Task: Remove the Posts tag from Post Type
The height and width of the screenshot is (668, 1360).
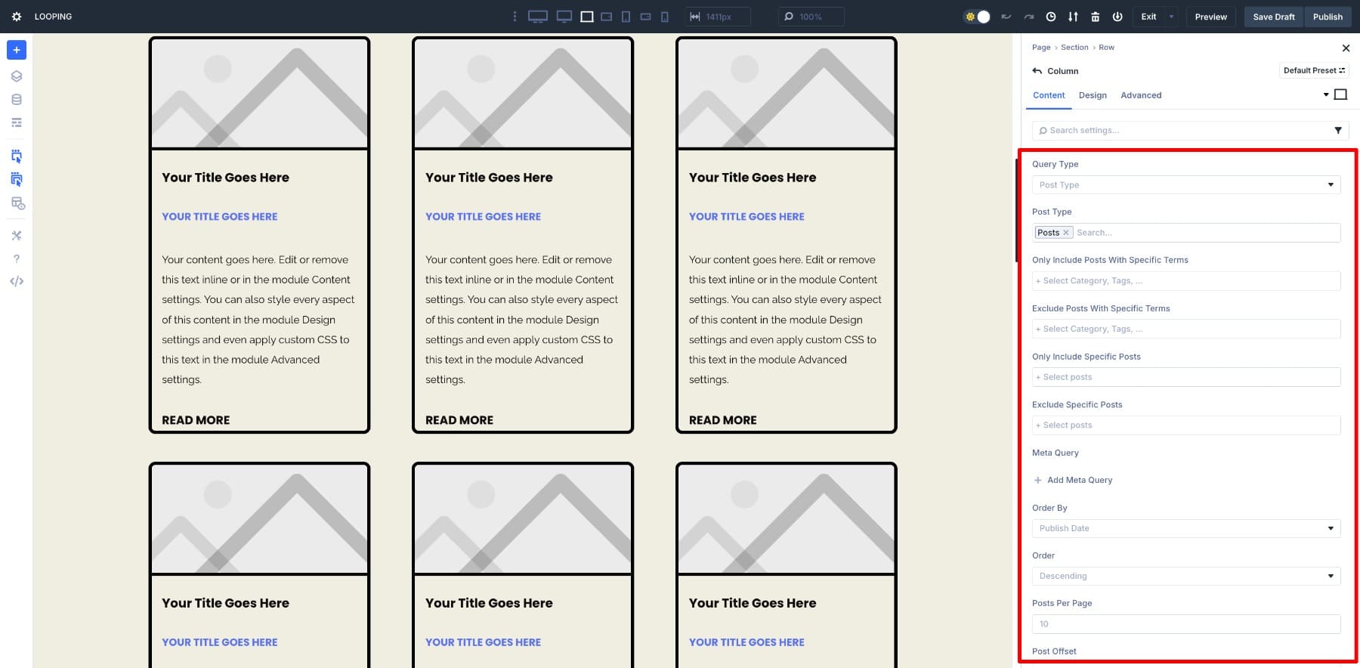Action: [x=1066, y=233]
